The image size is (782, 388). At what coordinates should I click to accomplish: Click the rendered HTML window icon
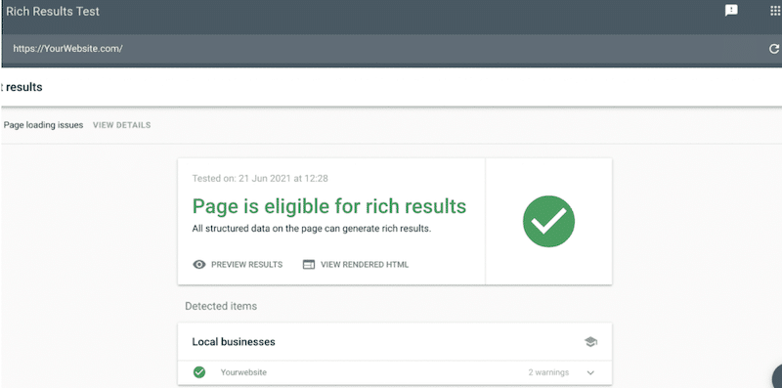coord(309,264)
